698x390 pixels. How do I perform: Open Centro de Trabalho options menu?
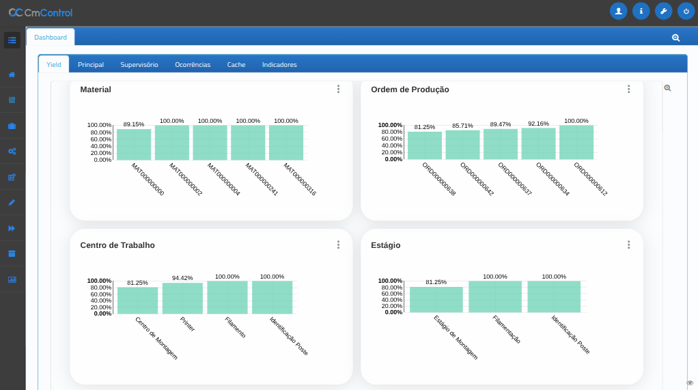[x=338, y=245]
